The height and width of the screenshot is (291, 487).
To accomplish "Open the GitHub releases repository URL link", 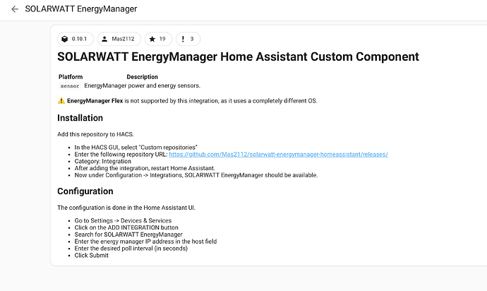I will point(278,153).
